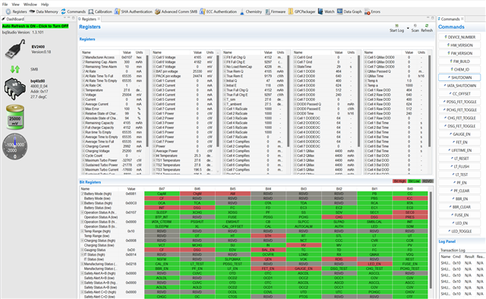This screenshot has width=486, height=299.
Task: Send the HW_VERSION command
Action: (459, 45)
